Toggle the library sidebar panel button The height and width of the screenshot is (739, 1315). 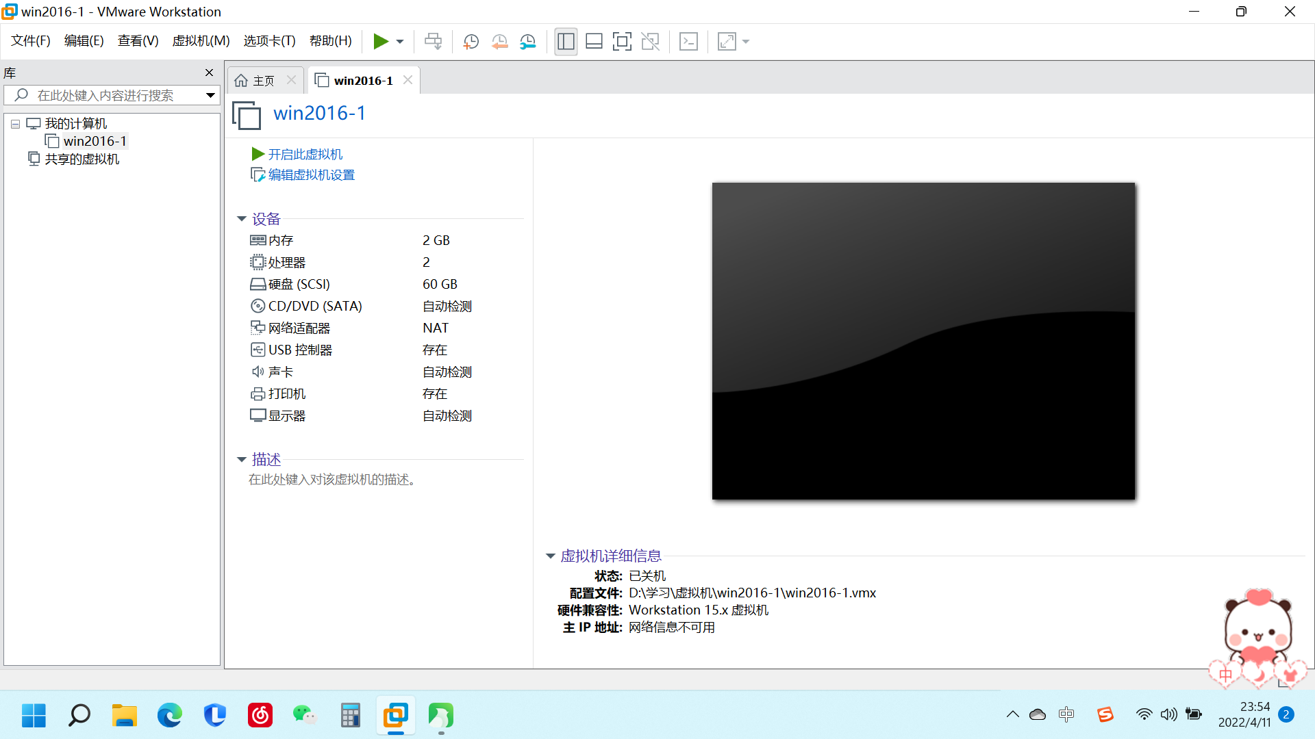pyautogui.click(x=566, y=42)
